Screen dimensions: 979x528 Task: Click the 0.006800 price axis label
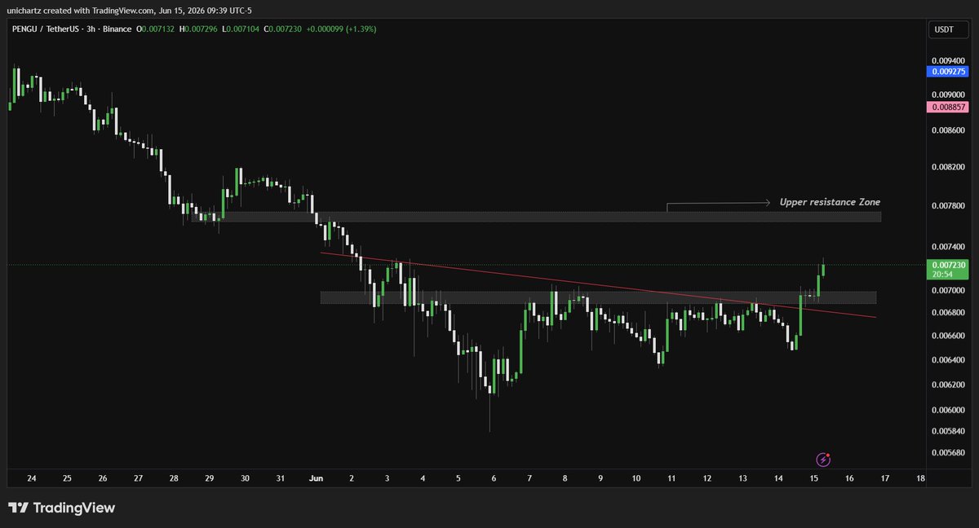tap(946, 313)
